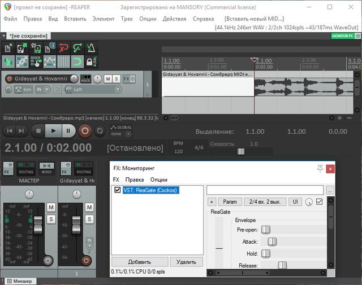Image resolution: width=362 pixels, height=285 pixels.
Task: Click the Удалить button
Action: (x=186, y=262)
